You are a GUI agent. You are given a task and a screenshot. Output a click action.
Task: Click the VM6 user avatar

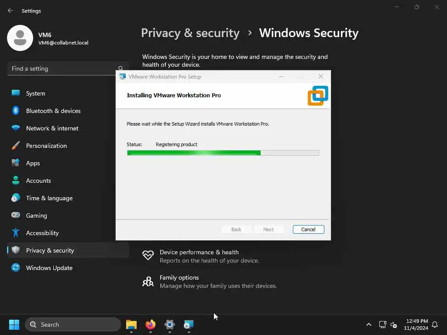20,38
